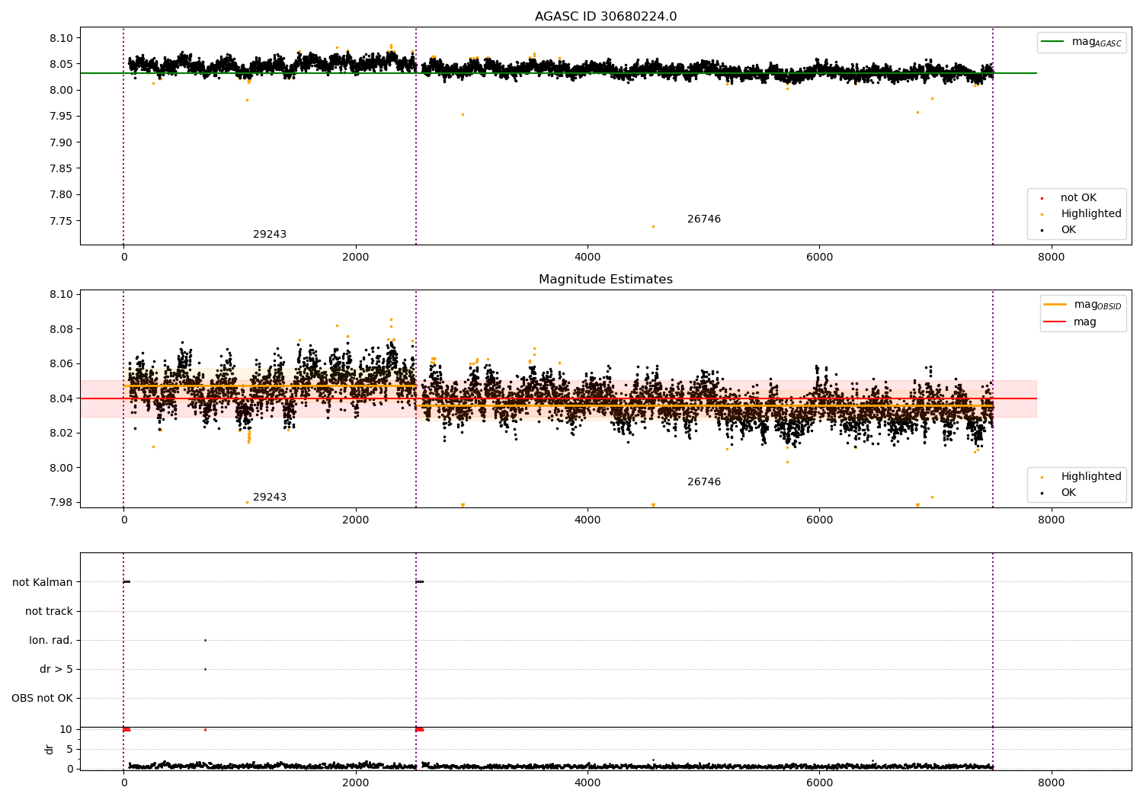Click the "not track" axis label
Viewport: 1143px width, 800px height.
tap(49, 611)
